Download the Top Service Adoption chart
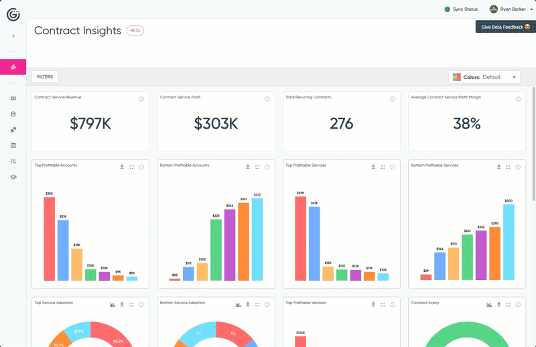Image resolution: width=536 pixels, height=347 pixels. click(x=122, y=304)
